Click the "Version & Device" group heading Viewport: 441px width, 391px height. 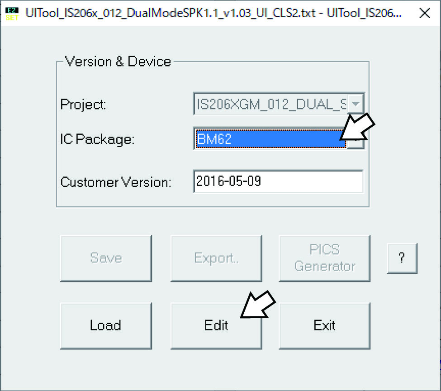[x=118, y=62]
